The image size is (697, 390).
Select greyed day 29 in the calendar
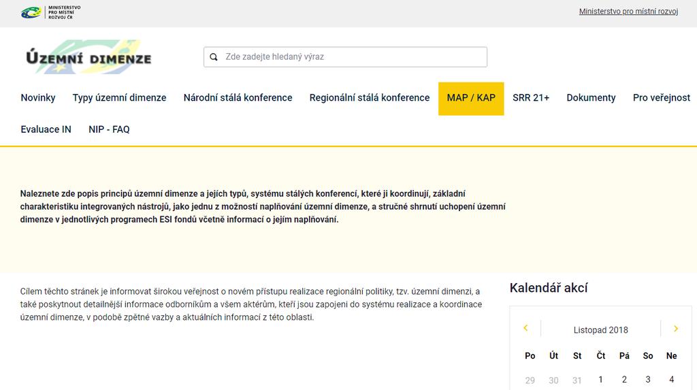coord(530,380)
